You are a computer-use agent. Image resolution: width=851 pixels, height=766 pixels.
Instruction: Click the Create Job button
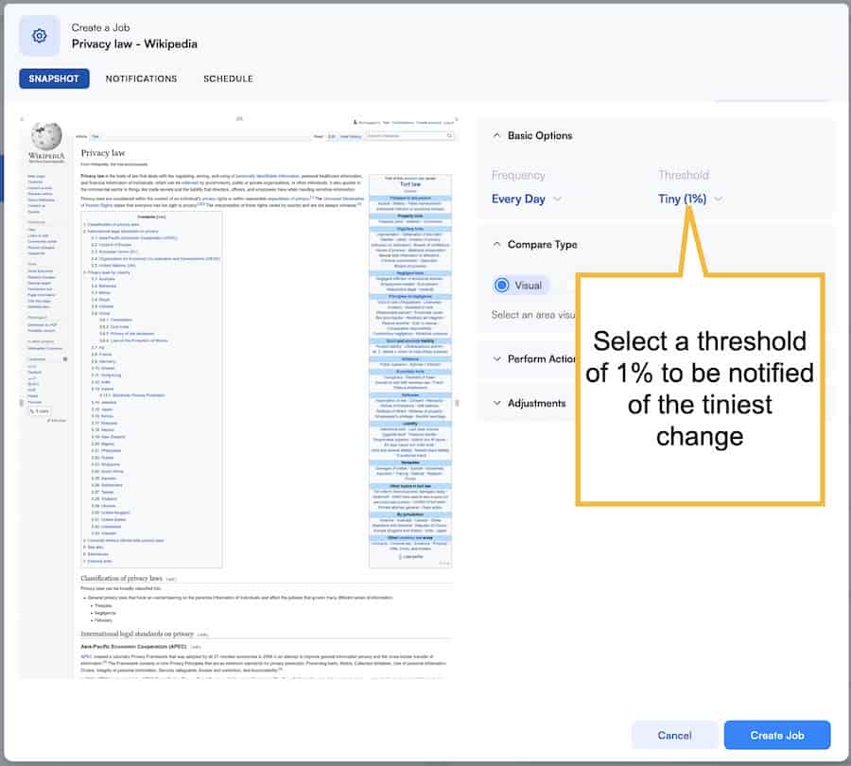[777, 735]
